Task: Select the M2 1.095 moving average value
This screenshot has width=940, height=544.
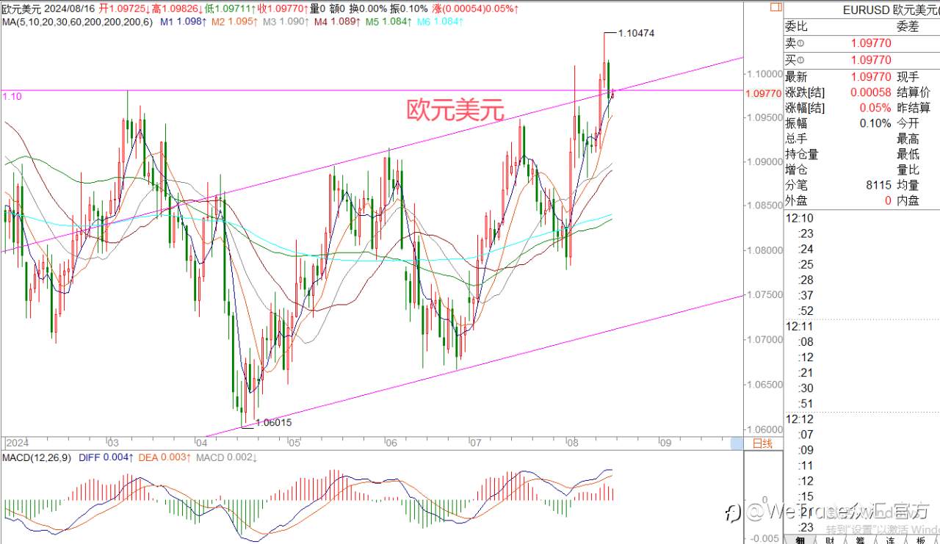Action: click(x=234, y=22)
